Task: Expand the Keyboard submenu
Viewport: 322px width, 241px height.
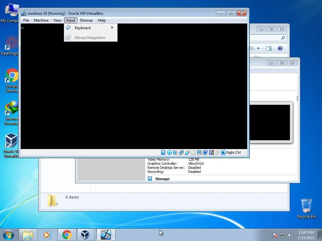Action: (x=91, y=28)
